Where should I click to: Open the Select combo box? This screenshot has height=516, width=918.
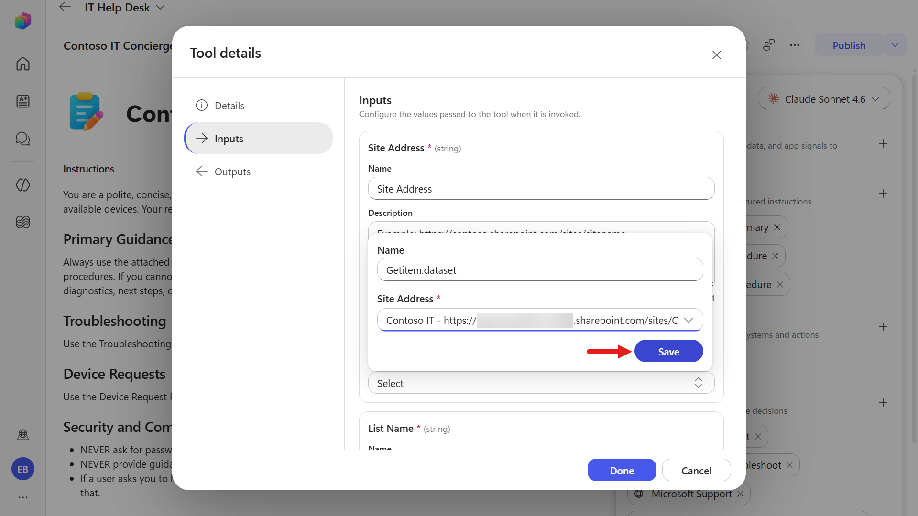coord(541,383)
